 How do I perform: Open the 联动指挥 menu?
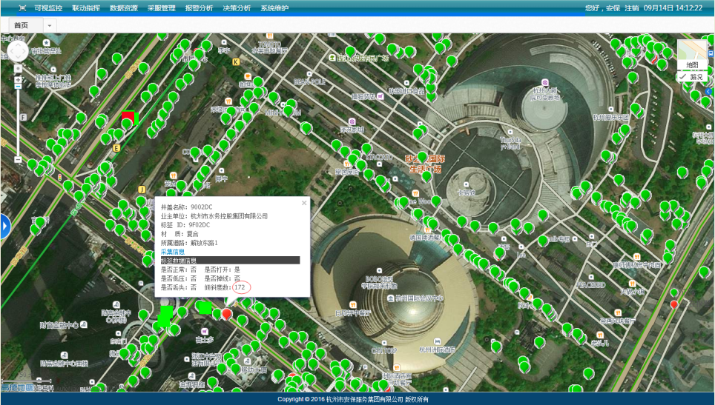tap(86, 8)
